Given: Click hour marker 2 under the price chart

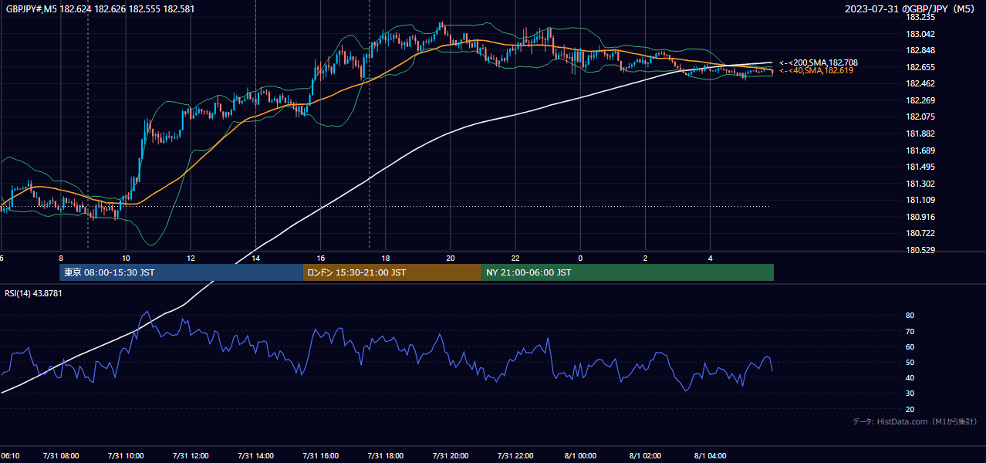Looking at the screenshot, I should coord(646,259).
